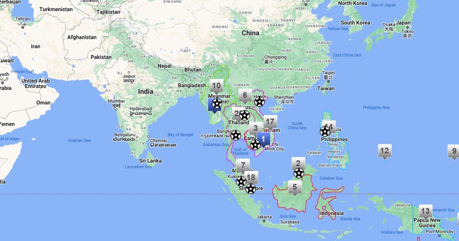Click the Arabian Sea label
This screenshot has width=459, height=241.
79,140
